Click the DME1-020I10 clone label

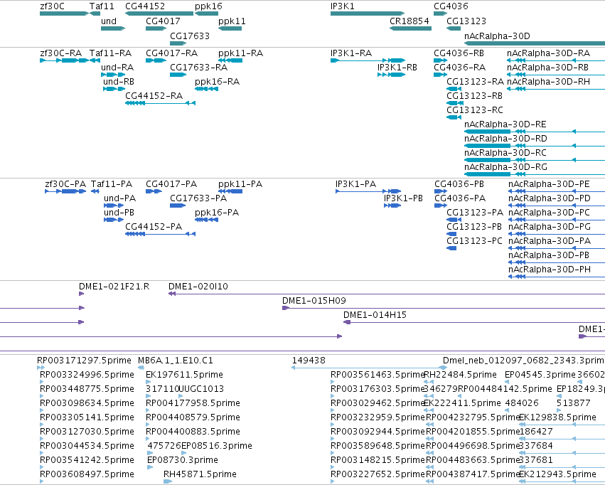click(198, 287)
